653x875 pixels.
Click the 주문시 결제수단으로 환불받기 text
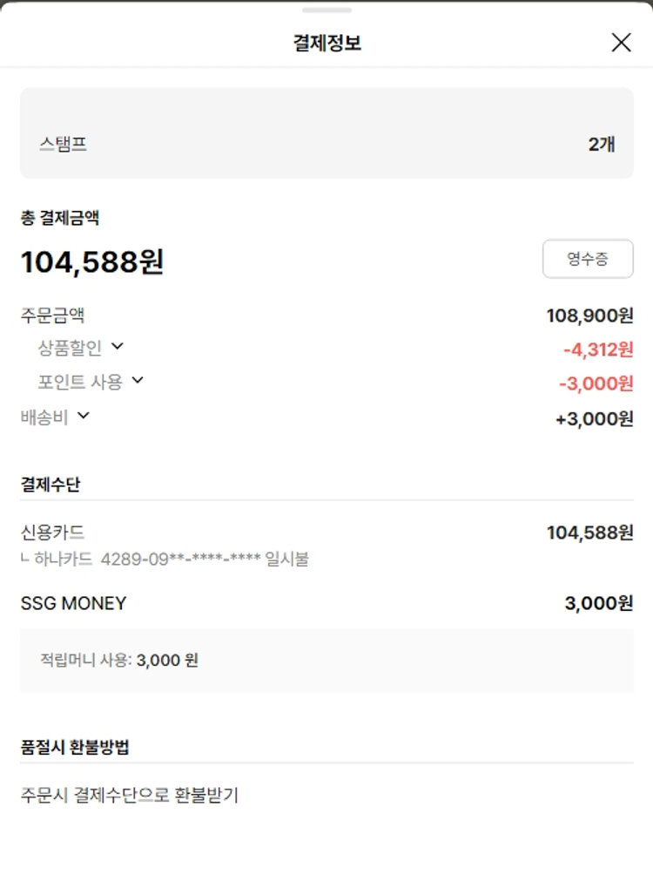click(129, 795)
